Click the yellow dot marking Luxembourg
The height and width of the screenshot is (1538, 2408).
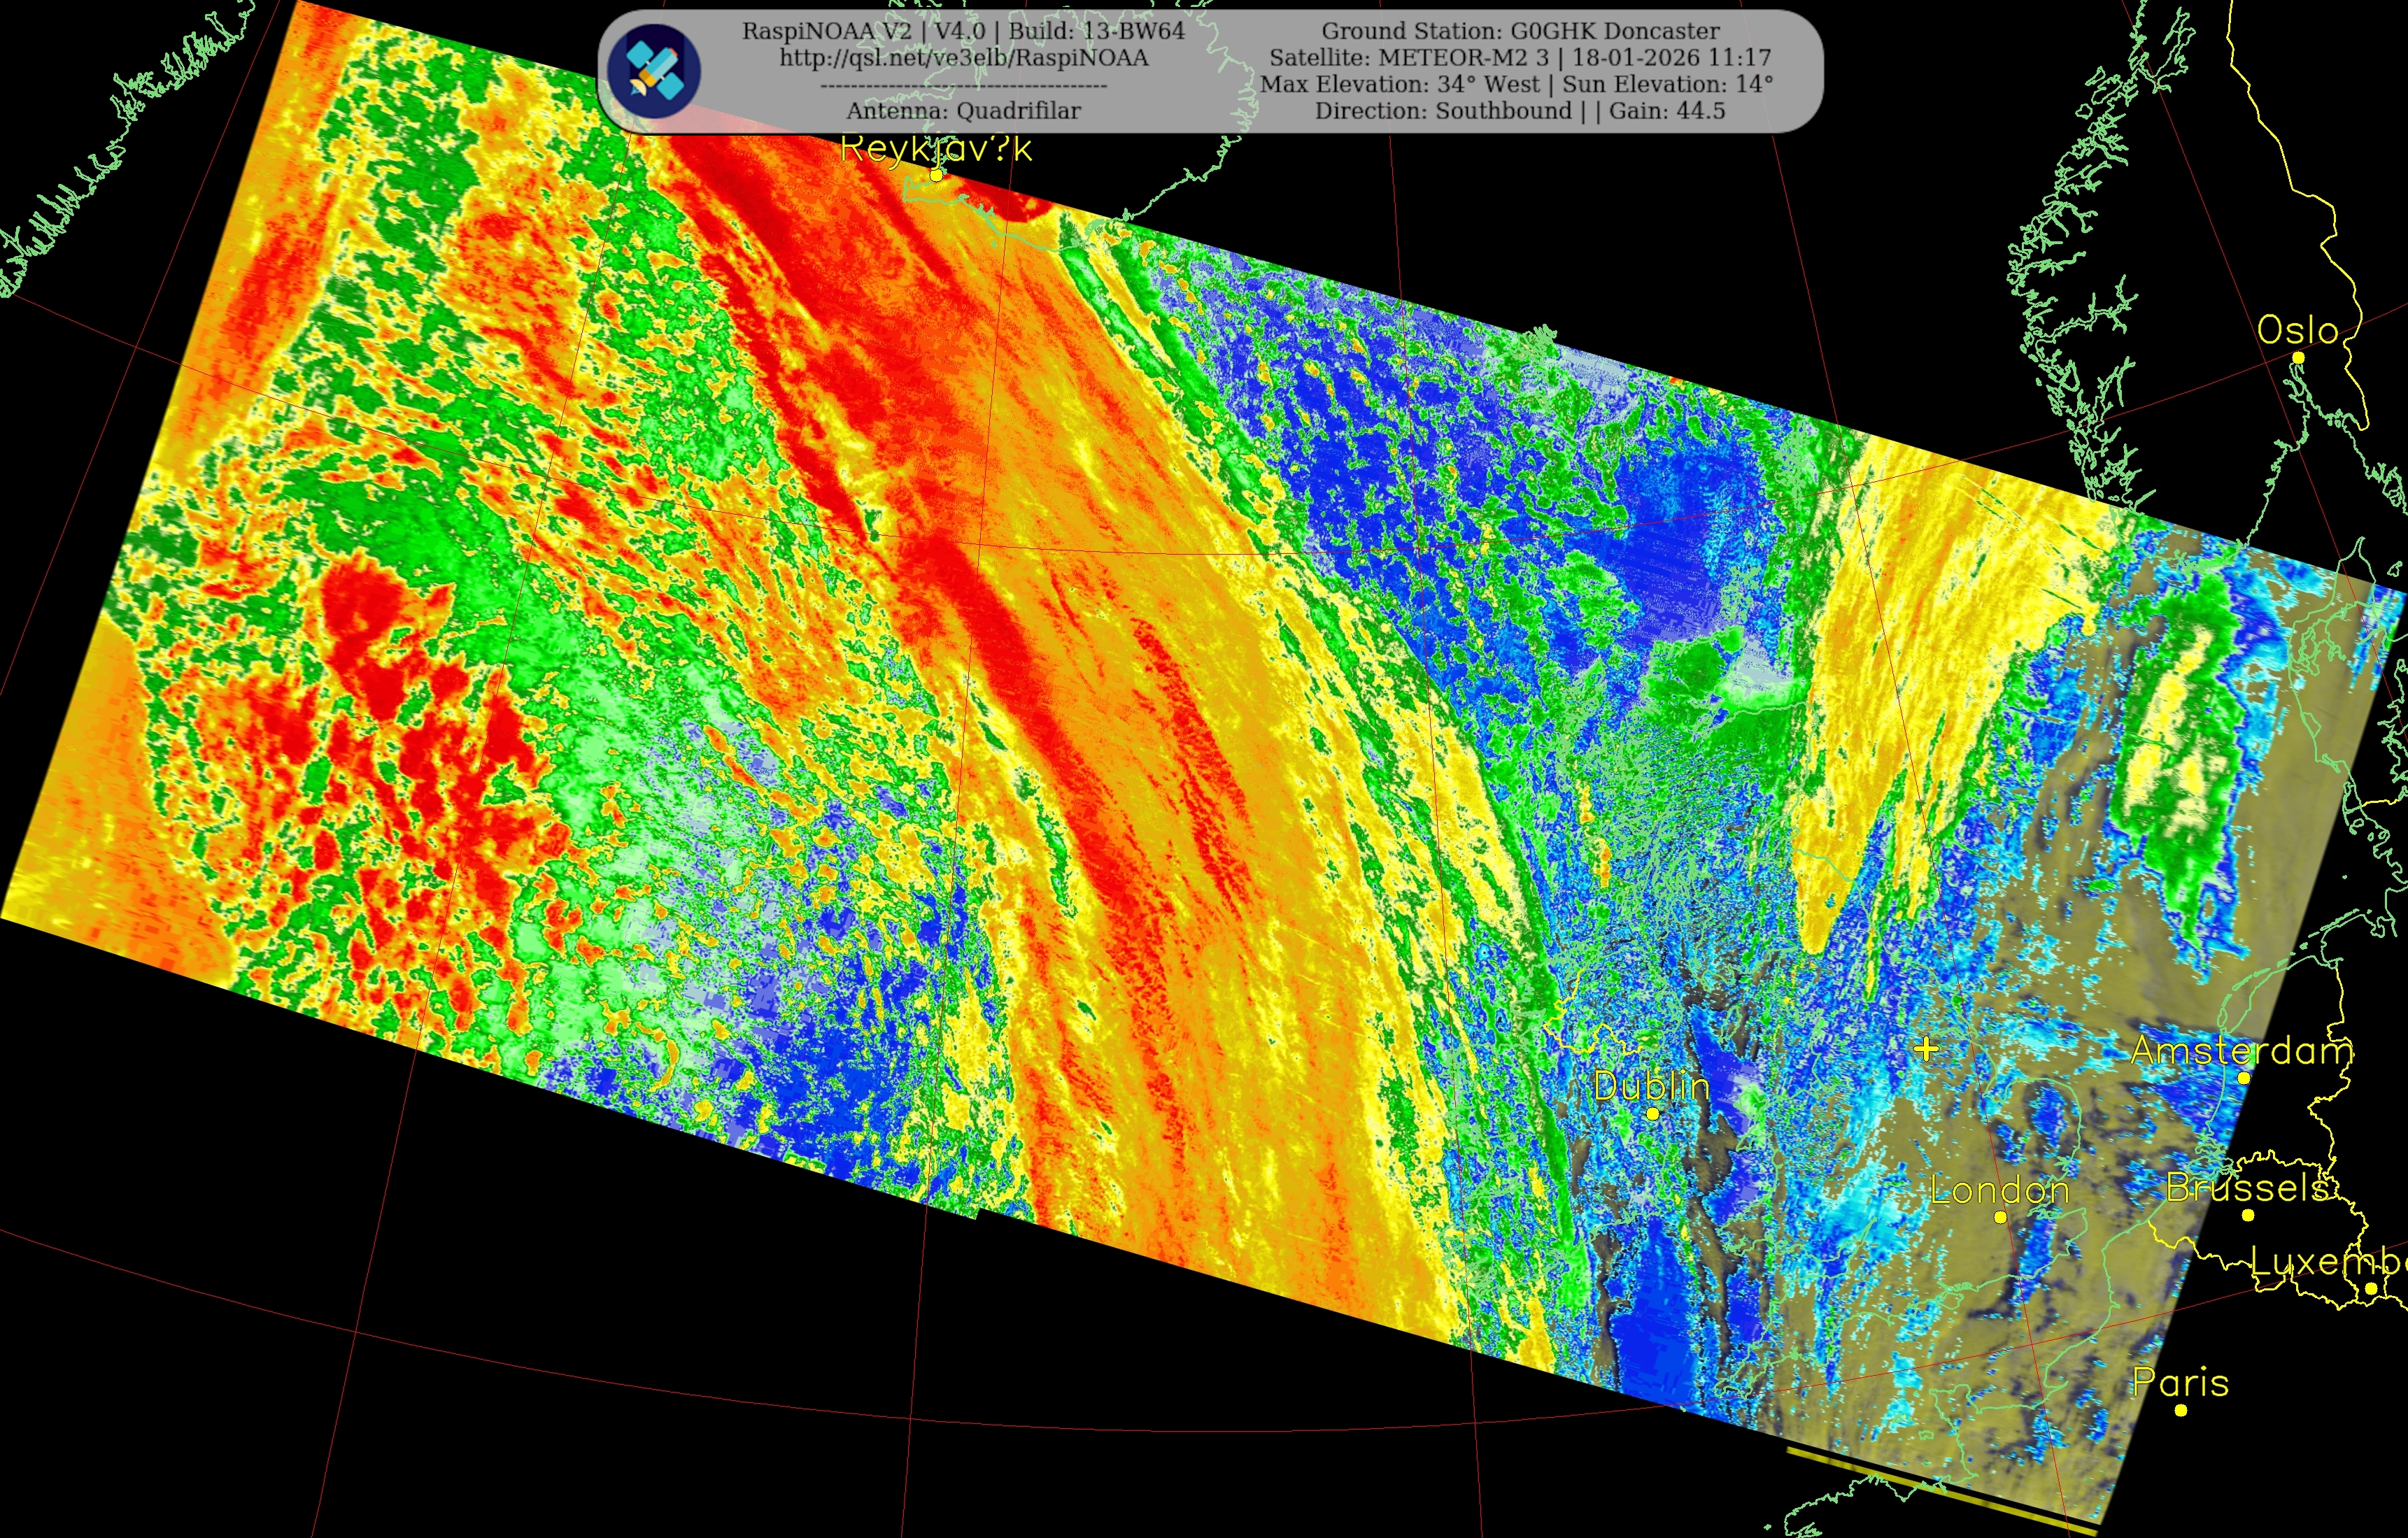pyautogui.click(x=2371, y=1288)
